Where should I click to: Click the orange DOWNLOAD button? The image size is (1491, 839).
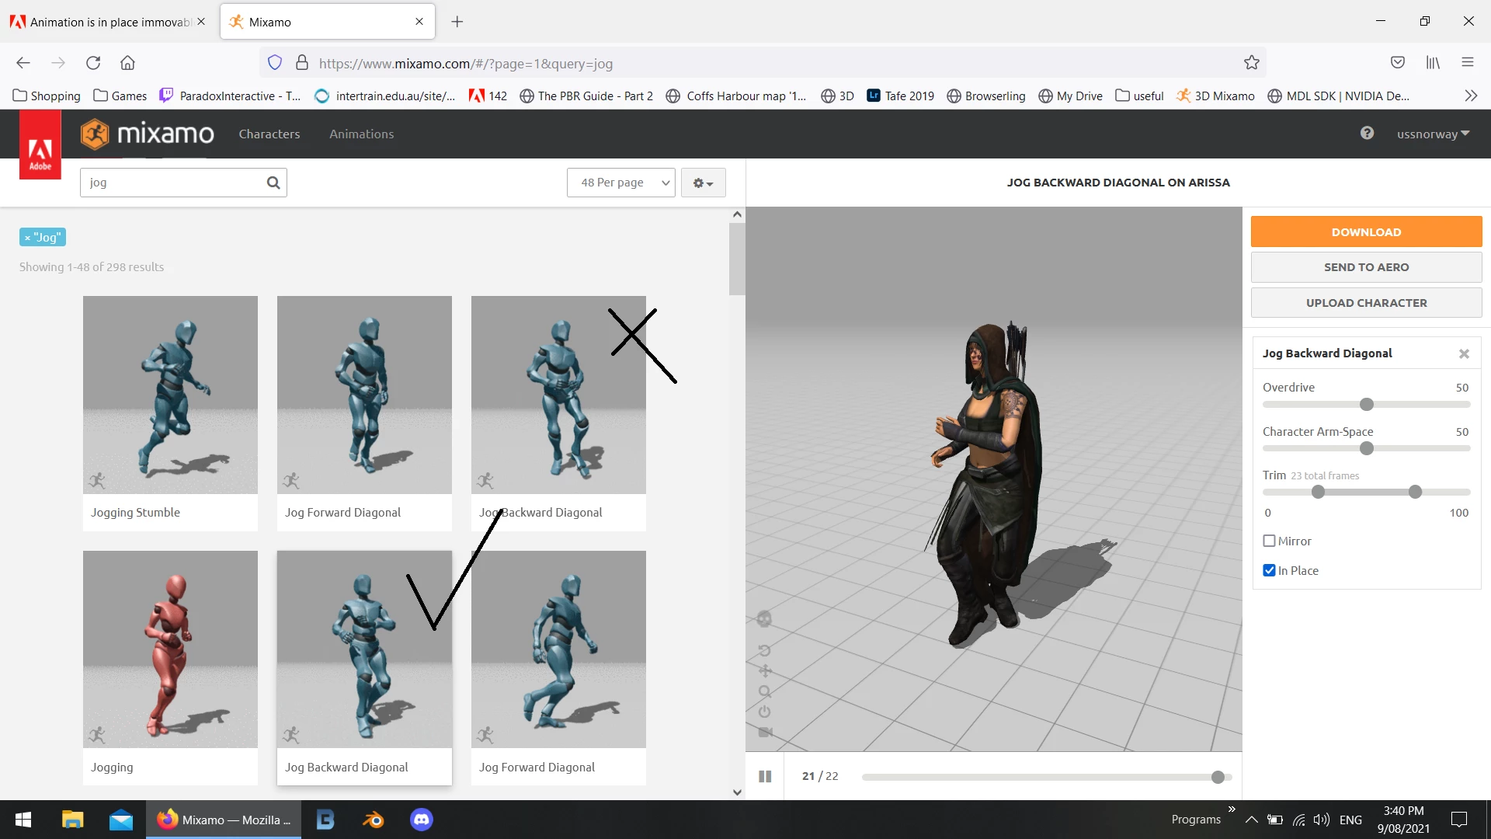(1366, 232)
